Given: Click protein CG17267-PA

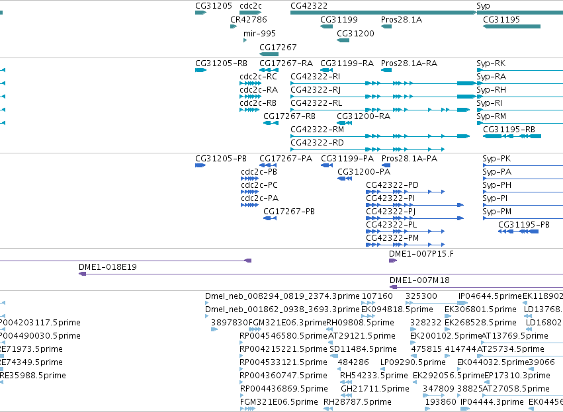Looking at the screenshot, I should tap(268, 165).
